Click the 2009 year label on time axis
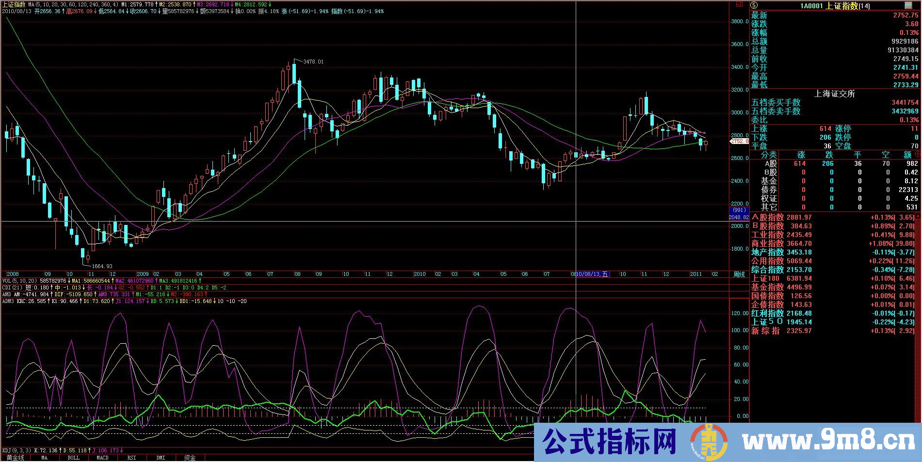The height and width of the screenshot is (462, 922). click(x=143, y=274)
